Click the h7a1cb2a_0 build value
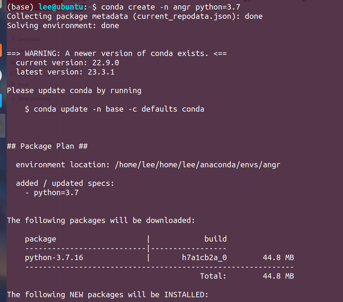 click(x=204, y=258)
